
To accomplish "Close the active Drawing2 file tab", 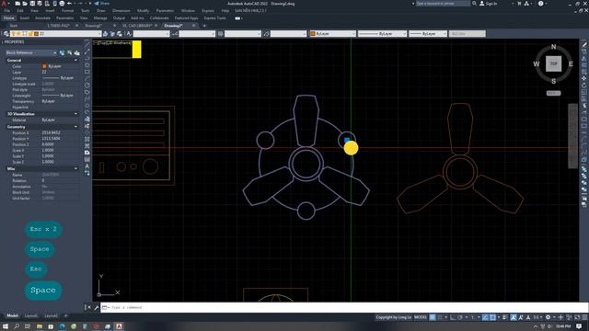I will pyautogui.click(x=194, y=26).
